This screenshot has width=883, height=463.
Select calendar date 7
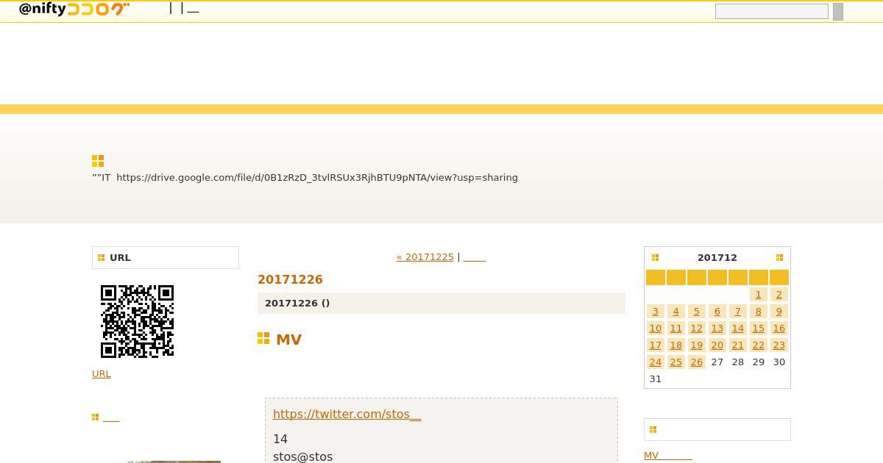737,311
